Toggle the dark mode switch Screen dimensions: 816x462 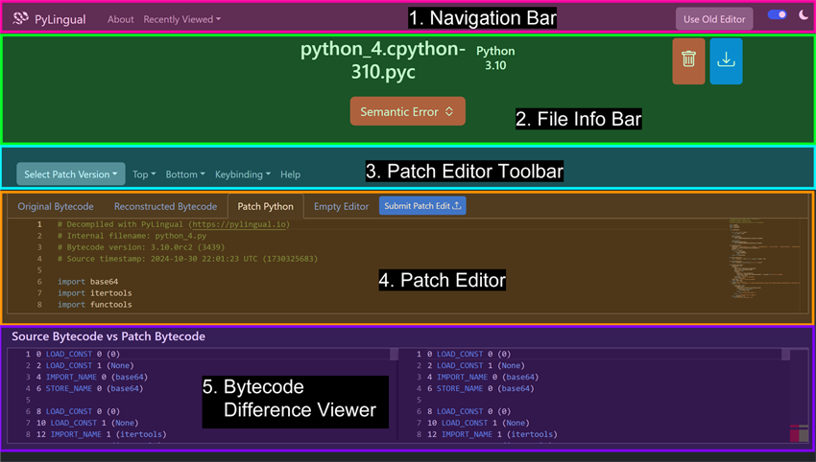[778, 15]
